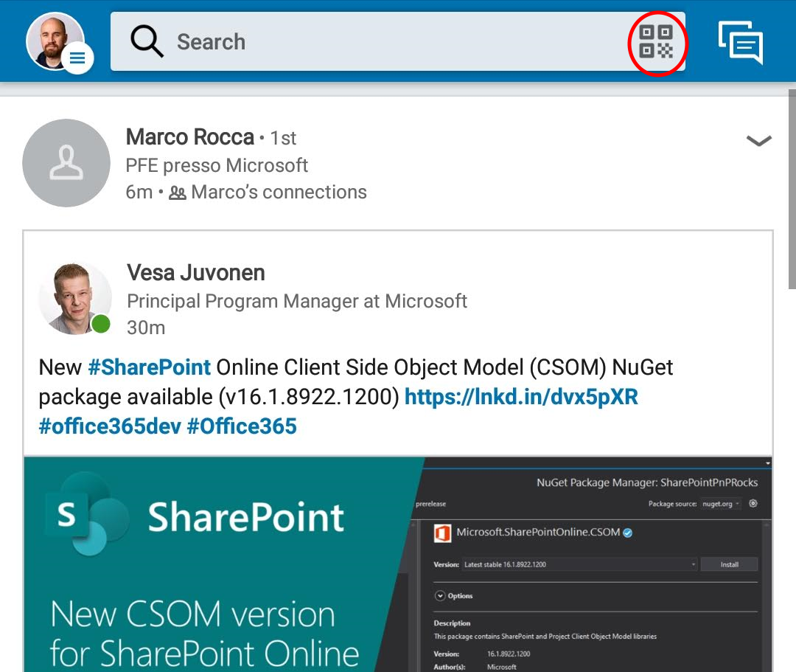Open Vesa Juvonen's profile photo
This screenshot has width=796, height=672.
[x=74, y=298]
